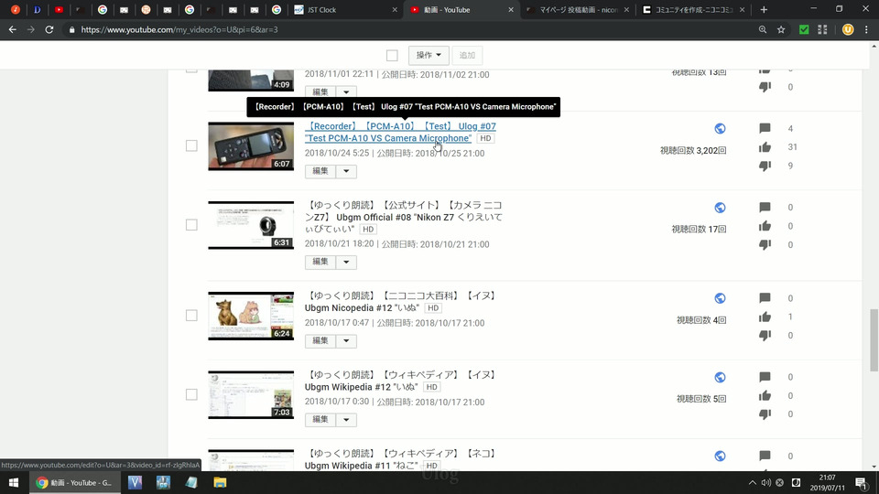
Task: Click globe icon for Wikipedia #12 video
Action: 720,377
